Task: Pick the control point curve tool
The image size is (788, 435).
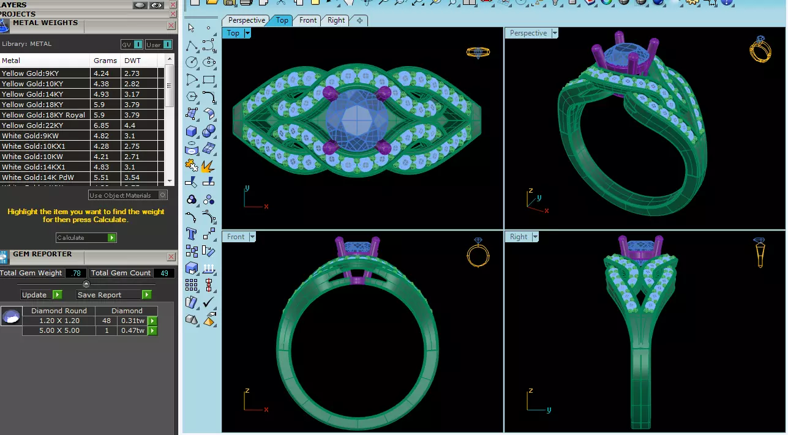Action: [209, 45]
